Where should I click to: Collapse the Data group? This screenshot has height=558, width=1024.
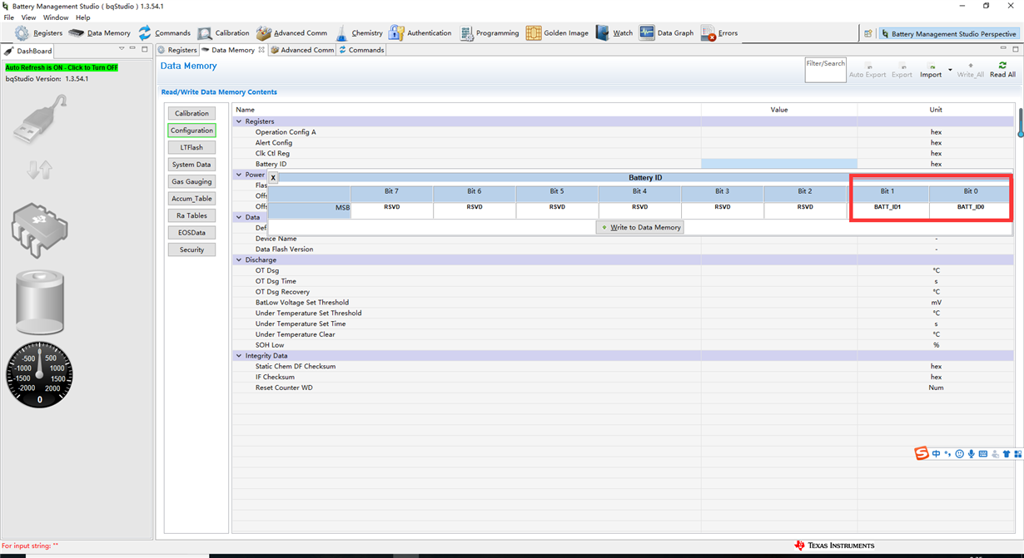[x=239, y=217]
